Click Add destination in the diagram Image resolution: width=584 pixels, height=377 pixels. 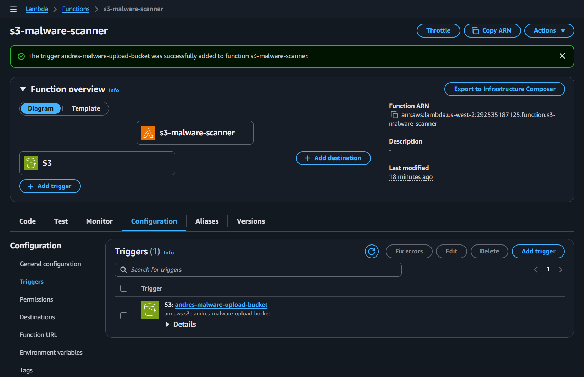(x=333, y=158)
